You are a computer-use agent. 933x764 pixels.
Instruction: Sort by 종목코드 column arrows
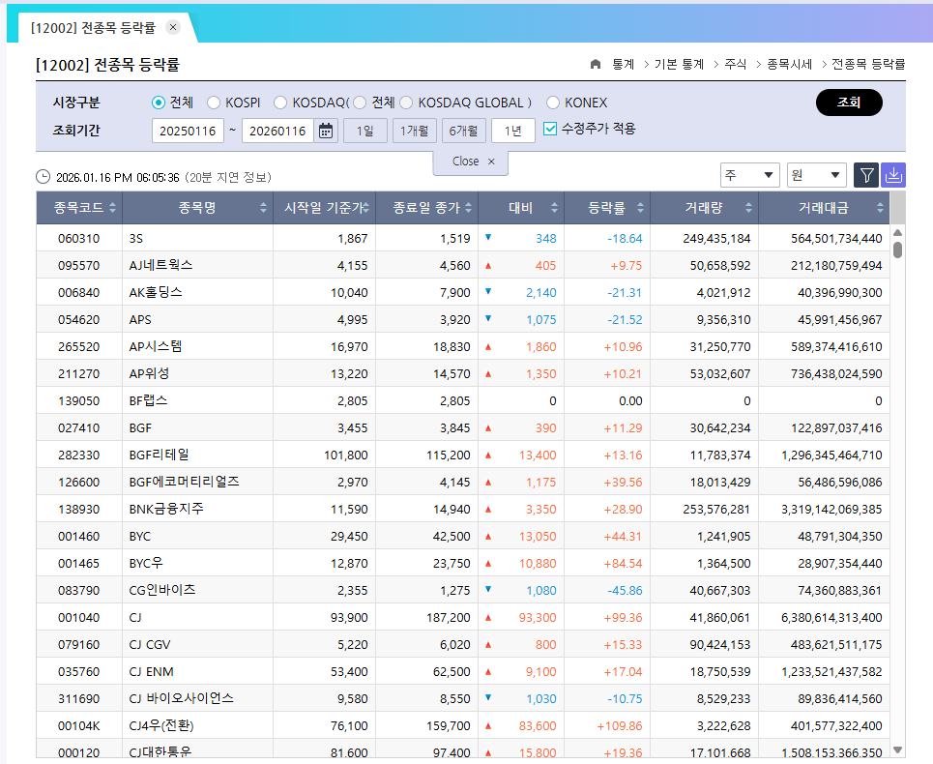(x=112, y=208)
